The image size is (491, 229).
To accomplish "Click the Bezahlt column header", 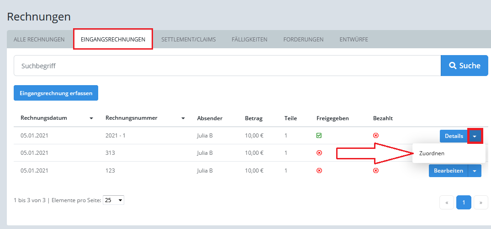I will click(383, 118).
